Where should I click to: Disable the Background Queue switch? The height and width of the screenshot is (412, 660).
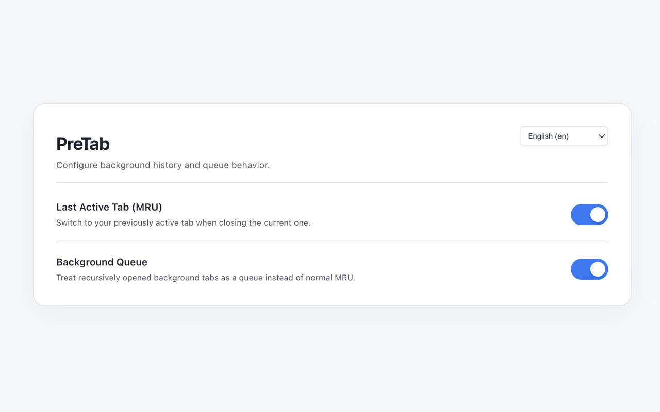589,269
